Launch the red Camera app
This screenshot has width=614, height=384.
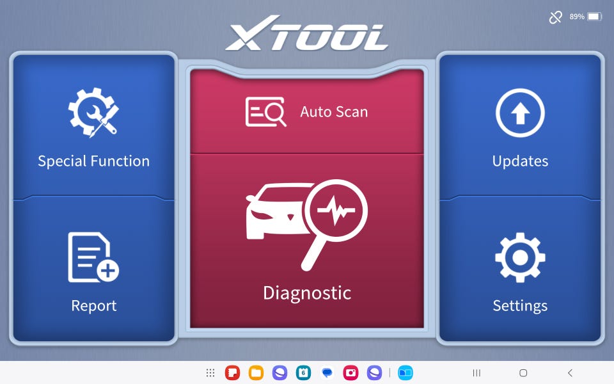pyautogui.click(x=351, y=372)
